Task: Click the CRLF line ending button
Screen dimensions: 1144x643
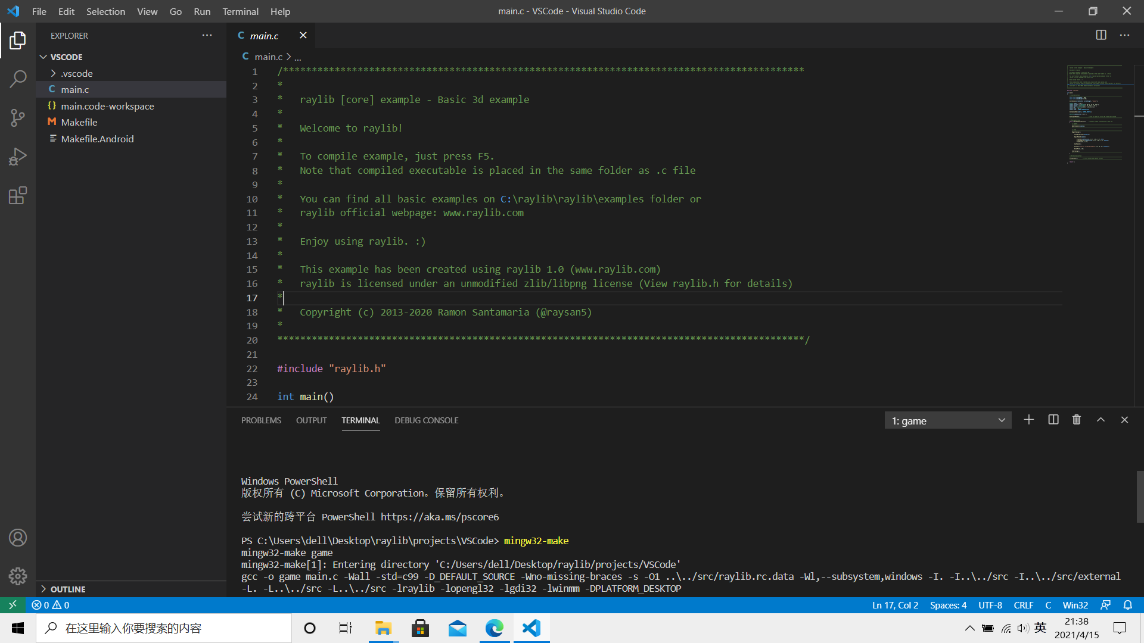Action: 1023,605
